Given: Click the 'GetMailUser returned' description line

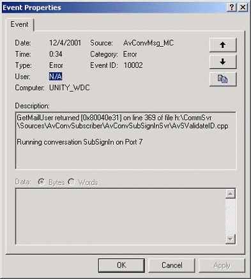Looking at the screenshot, I should point(114,118).
